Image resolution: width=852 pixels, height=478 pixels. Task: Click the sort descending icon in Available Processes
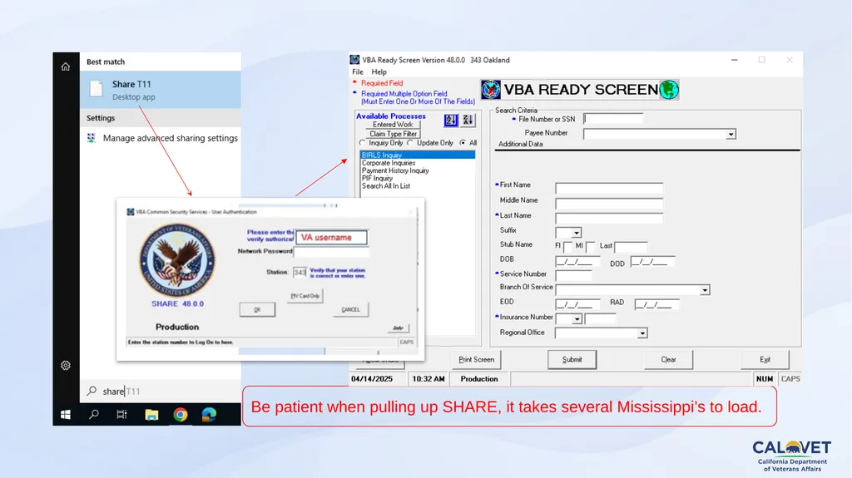tap(468, 121)
